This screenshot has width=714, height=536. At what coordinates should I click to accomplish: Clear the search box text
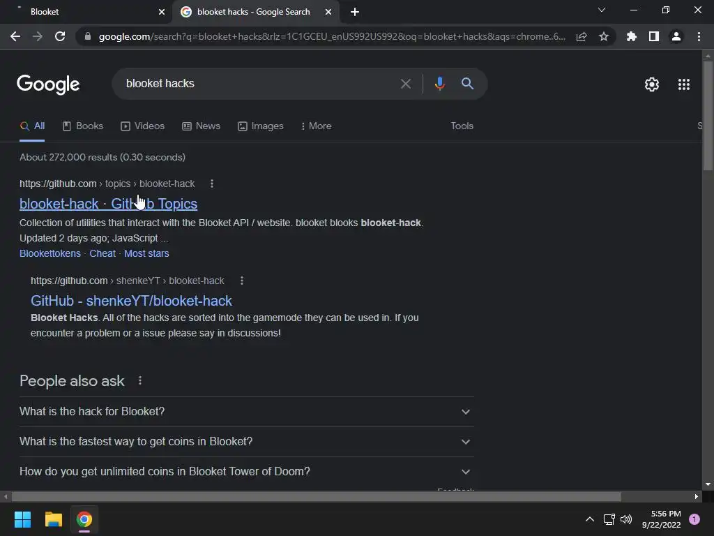point(405,84)
